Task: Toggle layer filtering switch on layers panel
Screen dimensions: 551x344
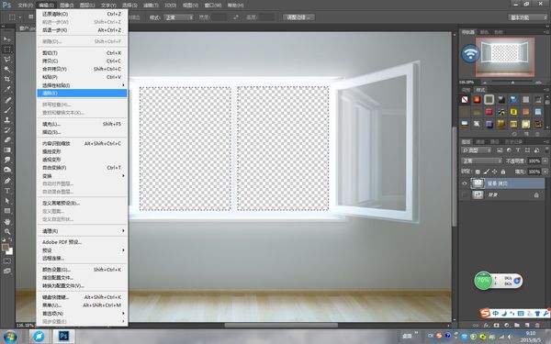Action: pos(546,150)
